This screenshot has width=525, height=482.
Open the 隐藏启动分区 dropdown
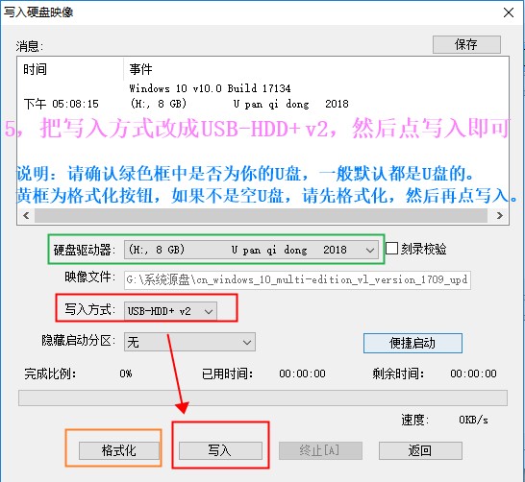189,342
